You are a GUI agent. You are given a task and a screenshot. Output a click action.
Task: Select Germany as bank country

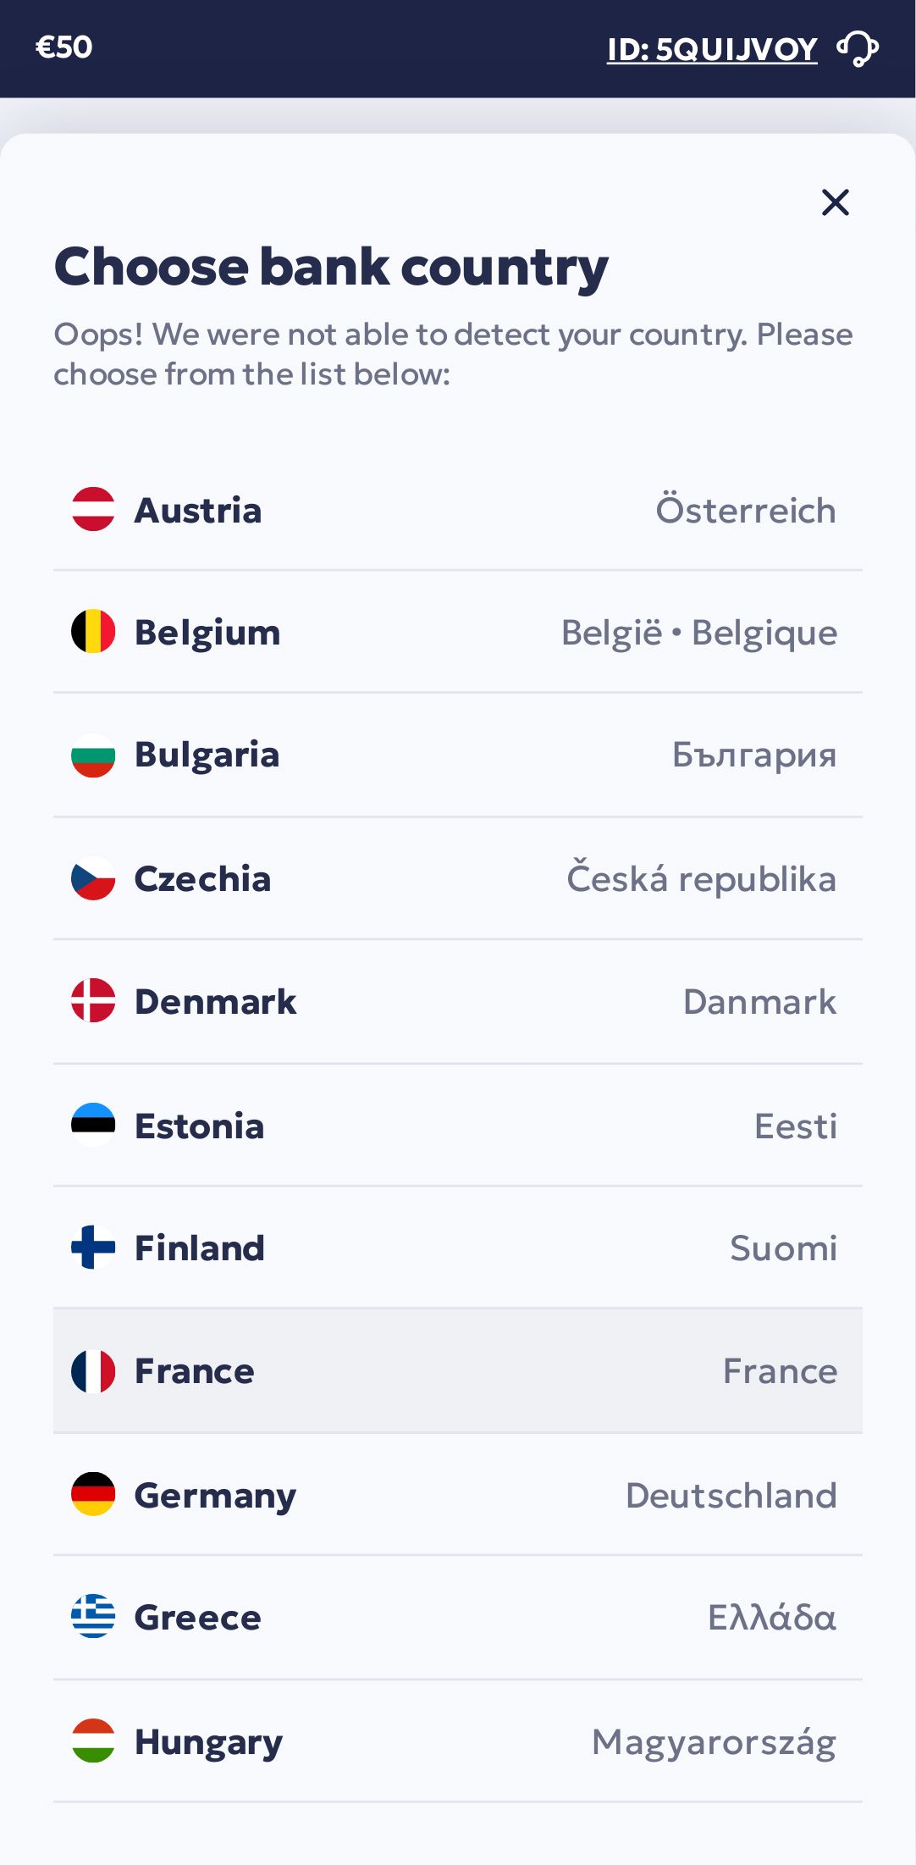[x=457, y=1495]
